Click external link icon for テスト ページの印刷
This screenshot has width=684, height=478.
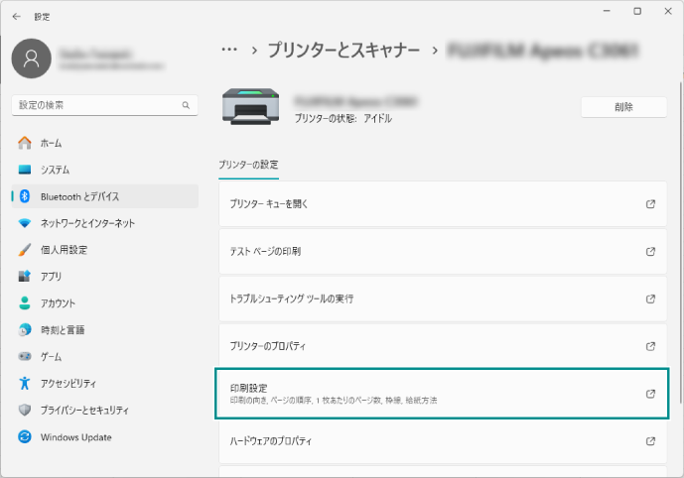(x=650, y=252)
